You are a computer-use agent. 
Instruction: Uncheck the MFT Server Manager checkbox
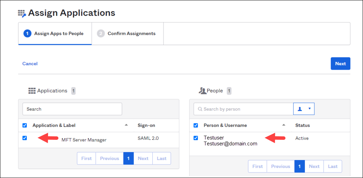pos(25,138)
